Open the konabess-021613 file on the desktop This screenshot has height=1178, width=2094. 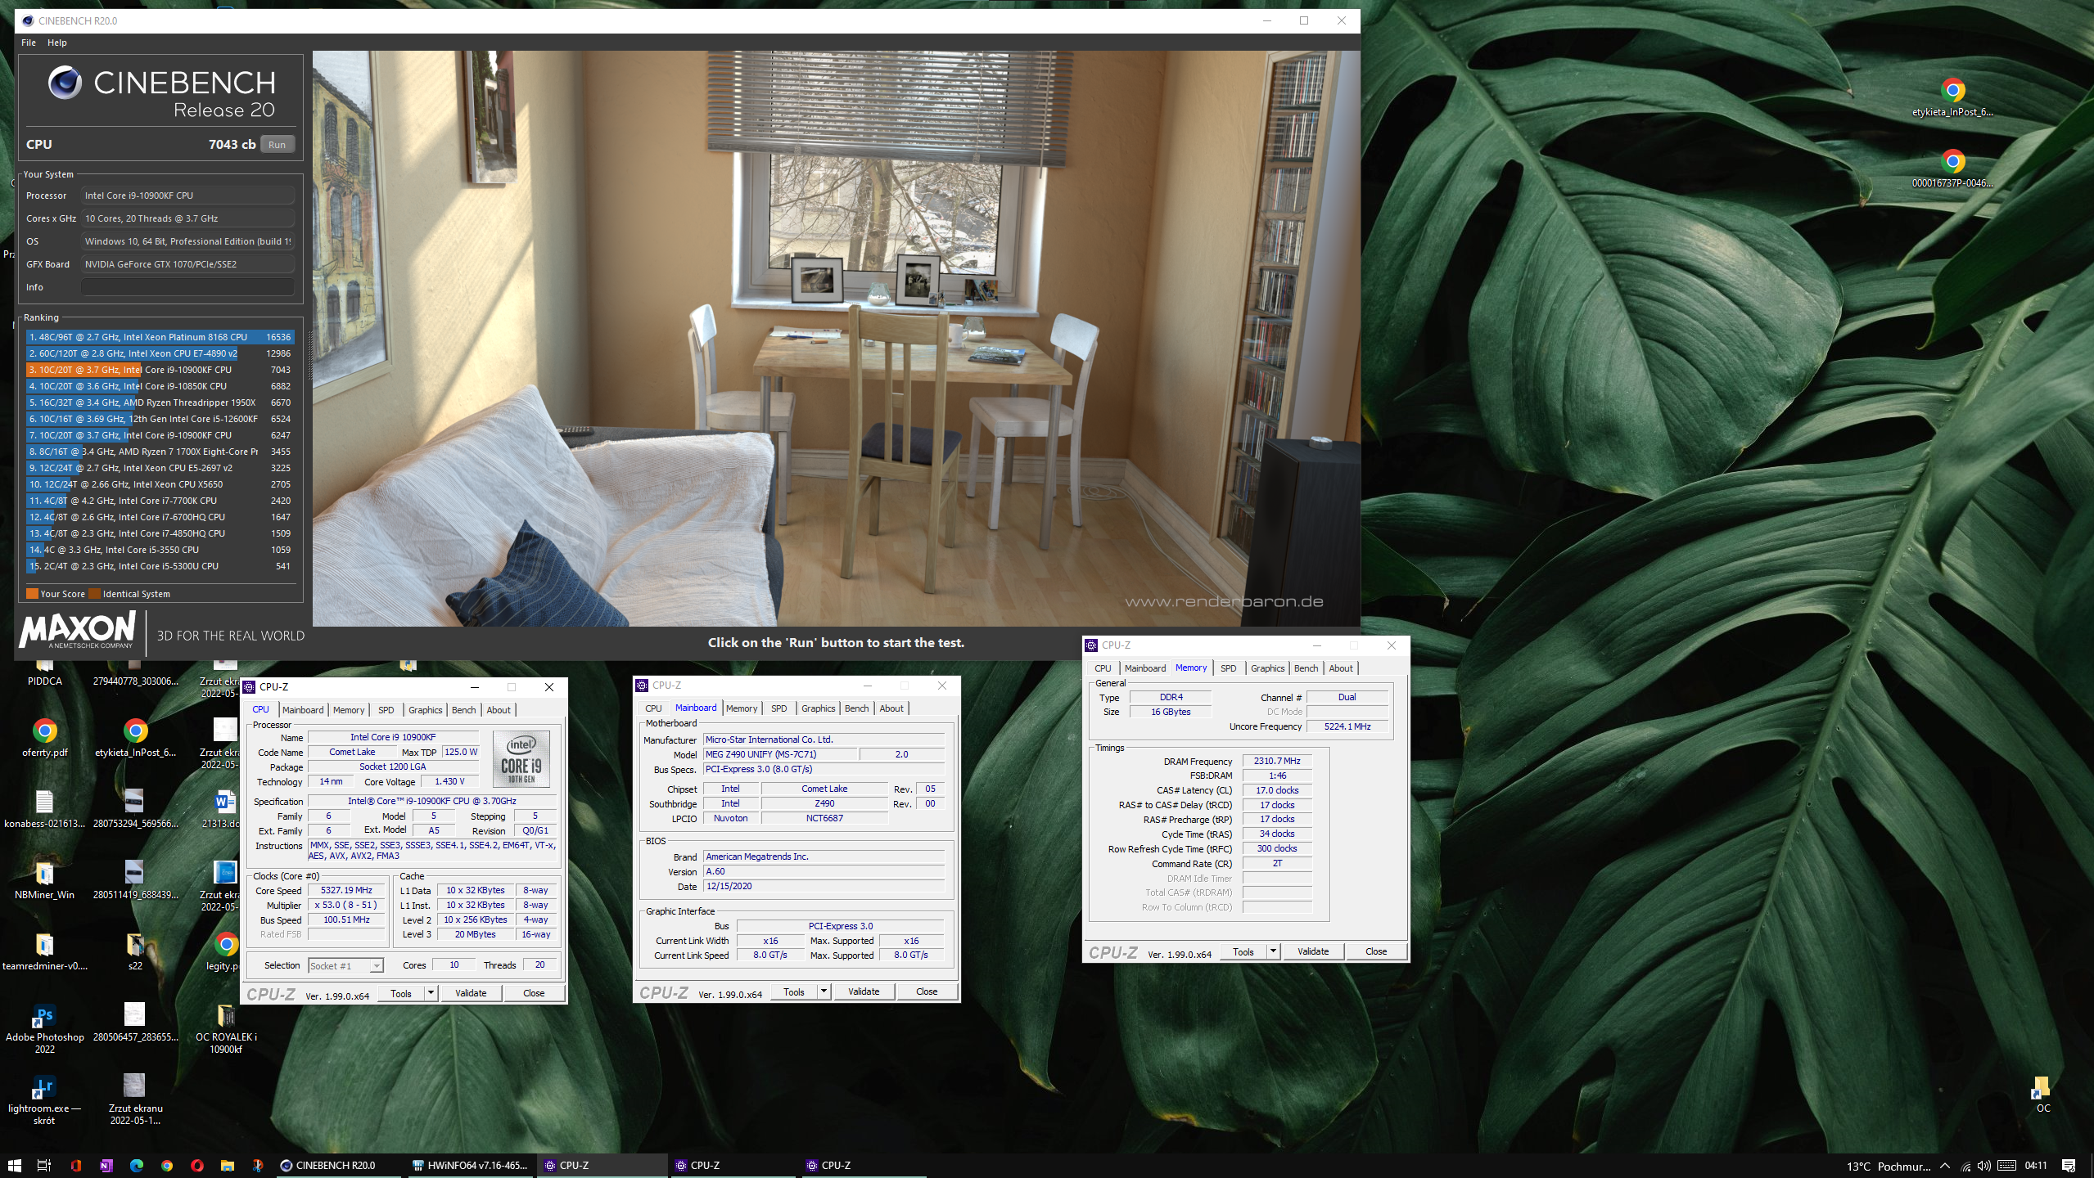44,808
